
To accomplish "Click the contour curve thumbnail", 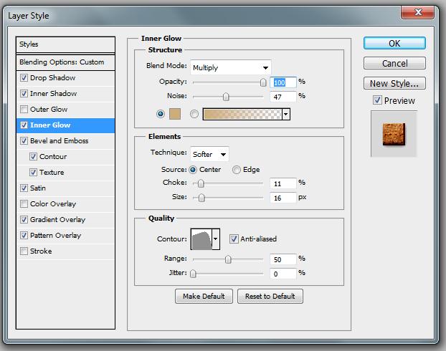I will pos(201,239).
